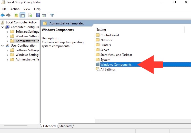This screenshot has width=191, height=133.
Task: Click the settings list horizontal scrollbar
Action: click(125, 121)
